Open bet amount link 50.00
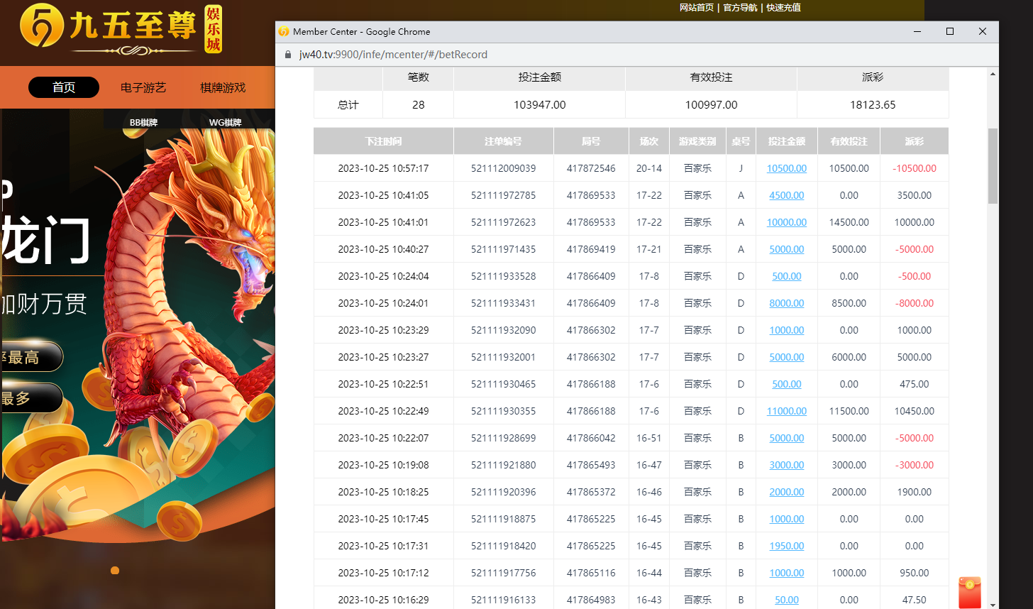 (x=787, y=600)
